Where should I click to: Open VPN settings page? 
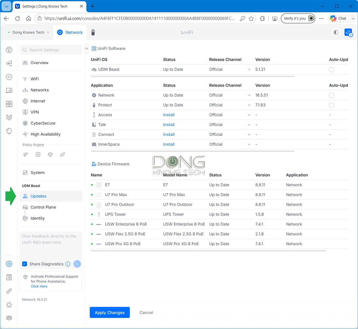[x=51, y=112]
